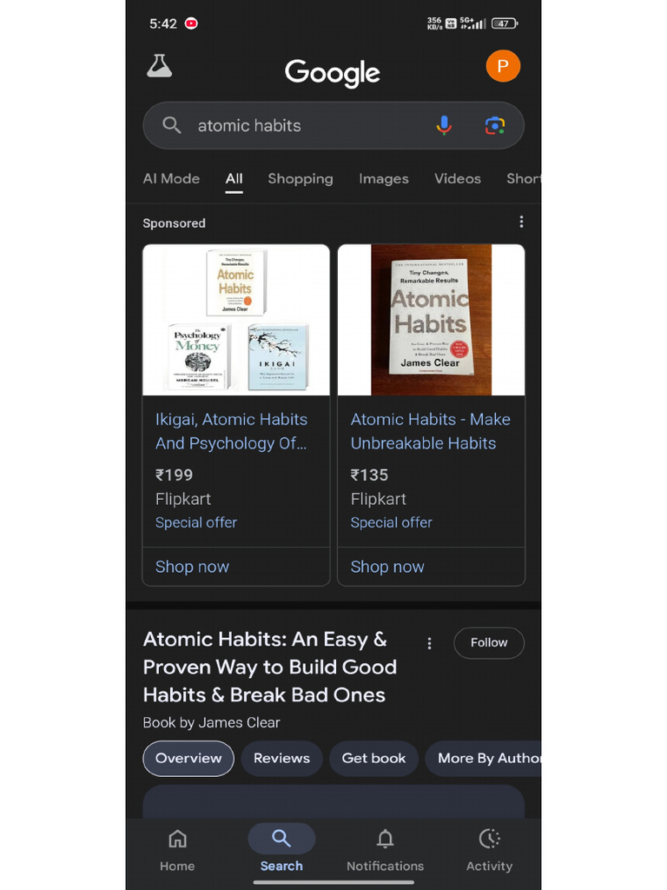
Task: Select the Reviews chip
Action: pos(282,758)
